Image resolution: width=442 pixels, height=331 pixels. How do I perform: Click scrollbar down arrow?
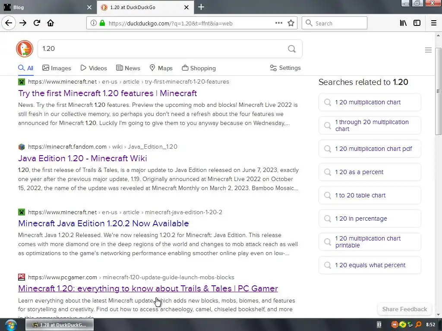(438, 315)
